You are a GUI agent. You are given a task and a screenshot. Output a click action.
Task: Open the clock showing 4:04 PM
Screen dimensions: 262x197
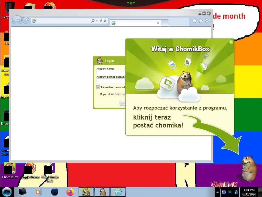249,192
